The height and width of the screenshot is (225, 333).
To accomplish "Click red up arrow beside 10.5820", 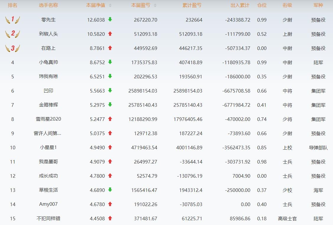I will click(x=110, y=34).
